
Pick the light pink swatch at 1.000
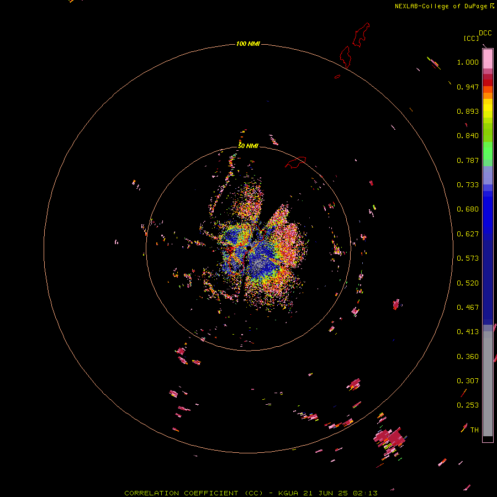[488, 60]
